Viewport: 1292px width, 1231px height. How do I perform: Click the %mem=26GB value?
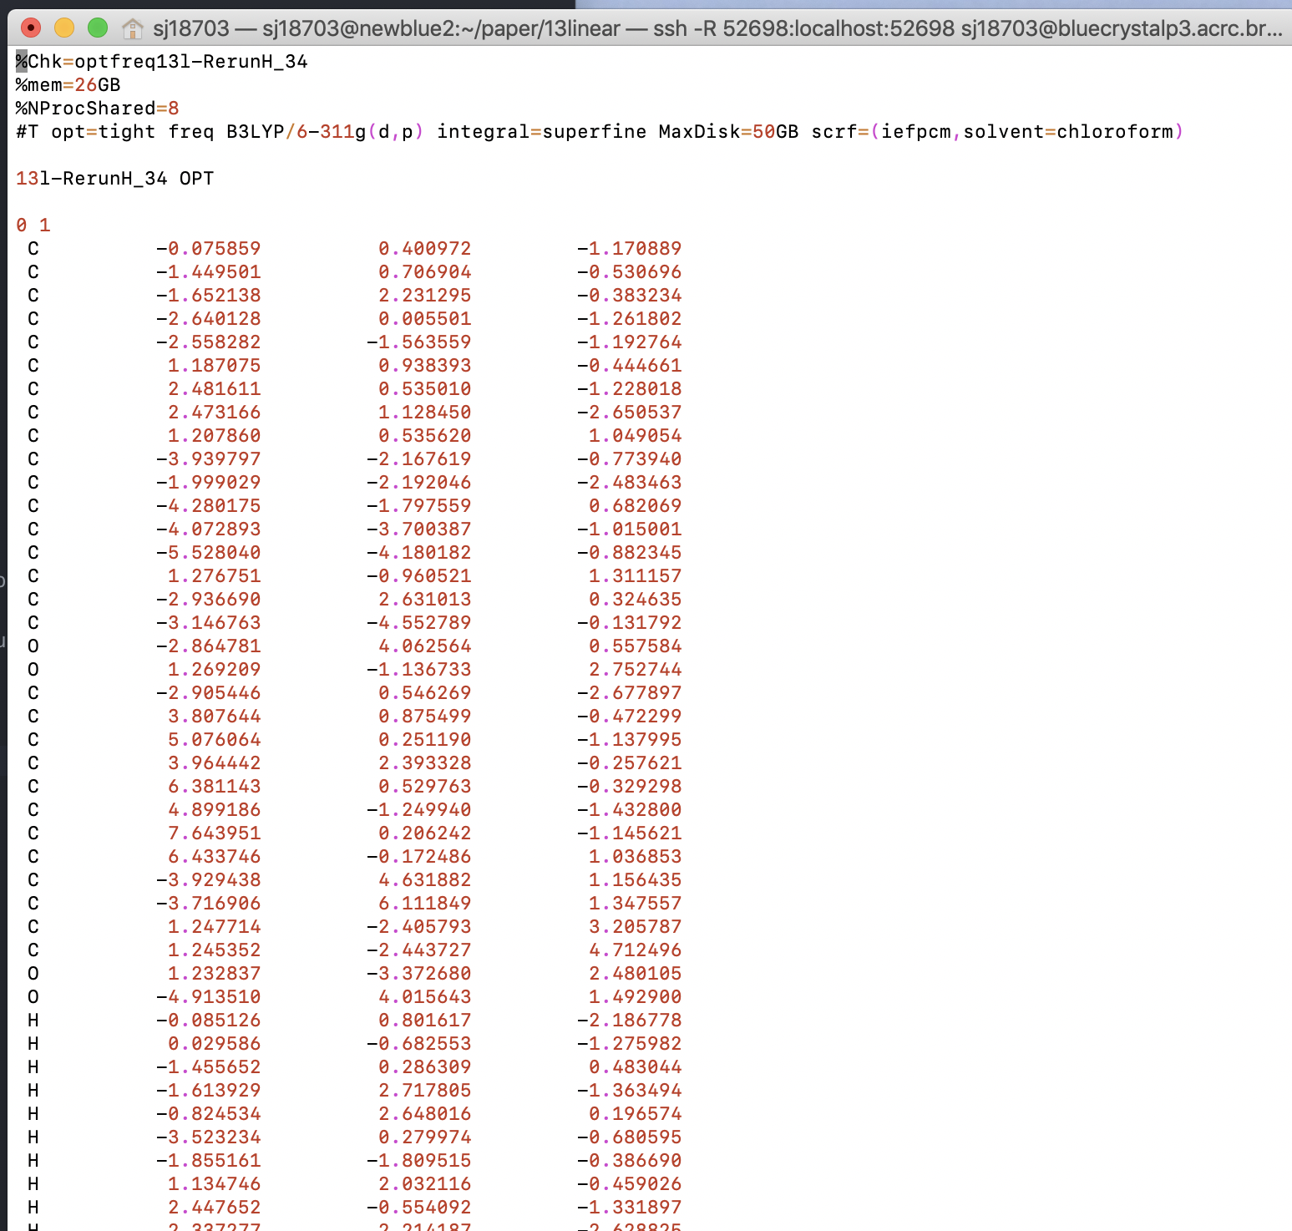[68, 85]
